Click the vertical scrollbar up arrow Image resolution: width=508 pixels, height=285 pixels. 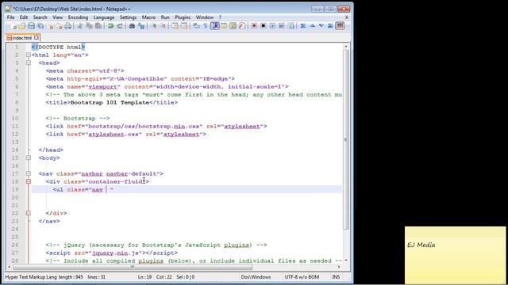tap(346, 47)
